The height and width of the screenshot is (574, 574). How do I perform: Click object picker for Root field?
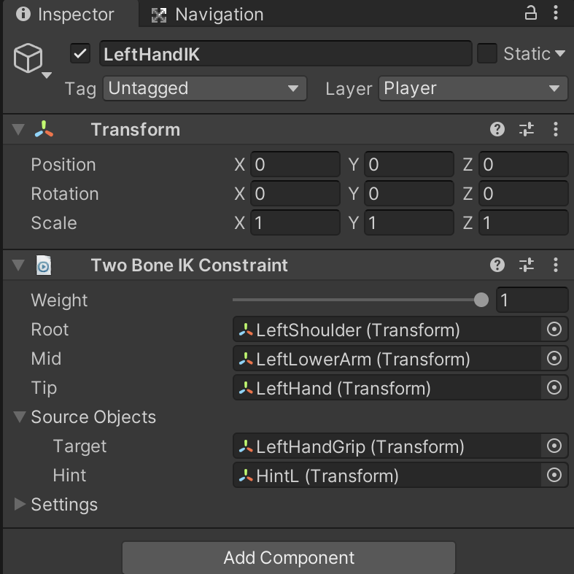(x=554, y=330)
